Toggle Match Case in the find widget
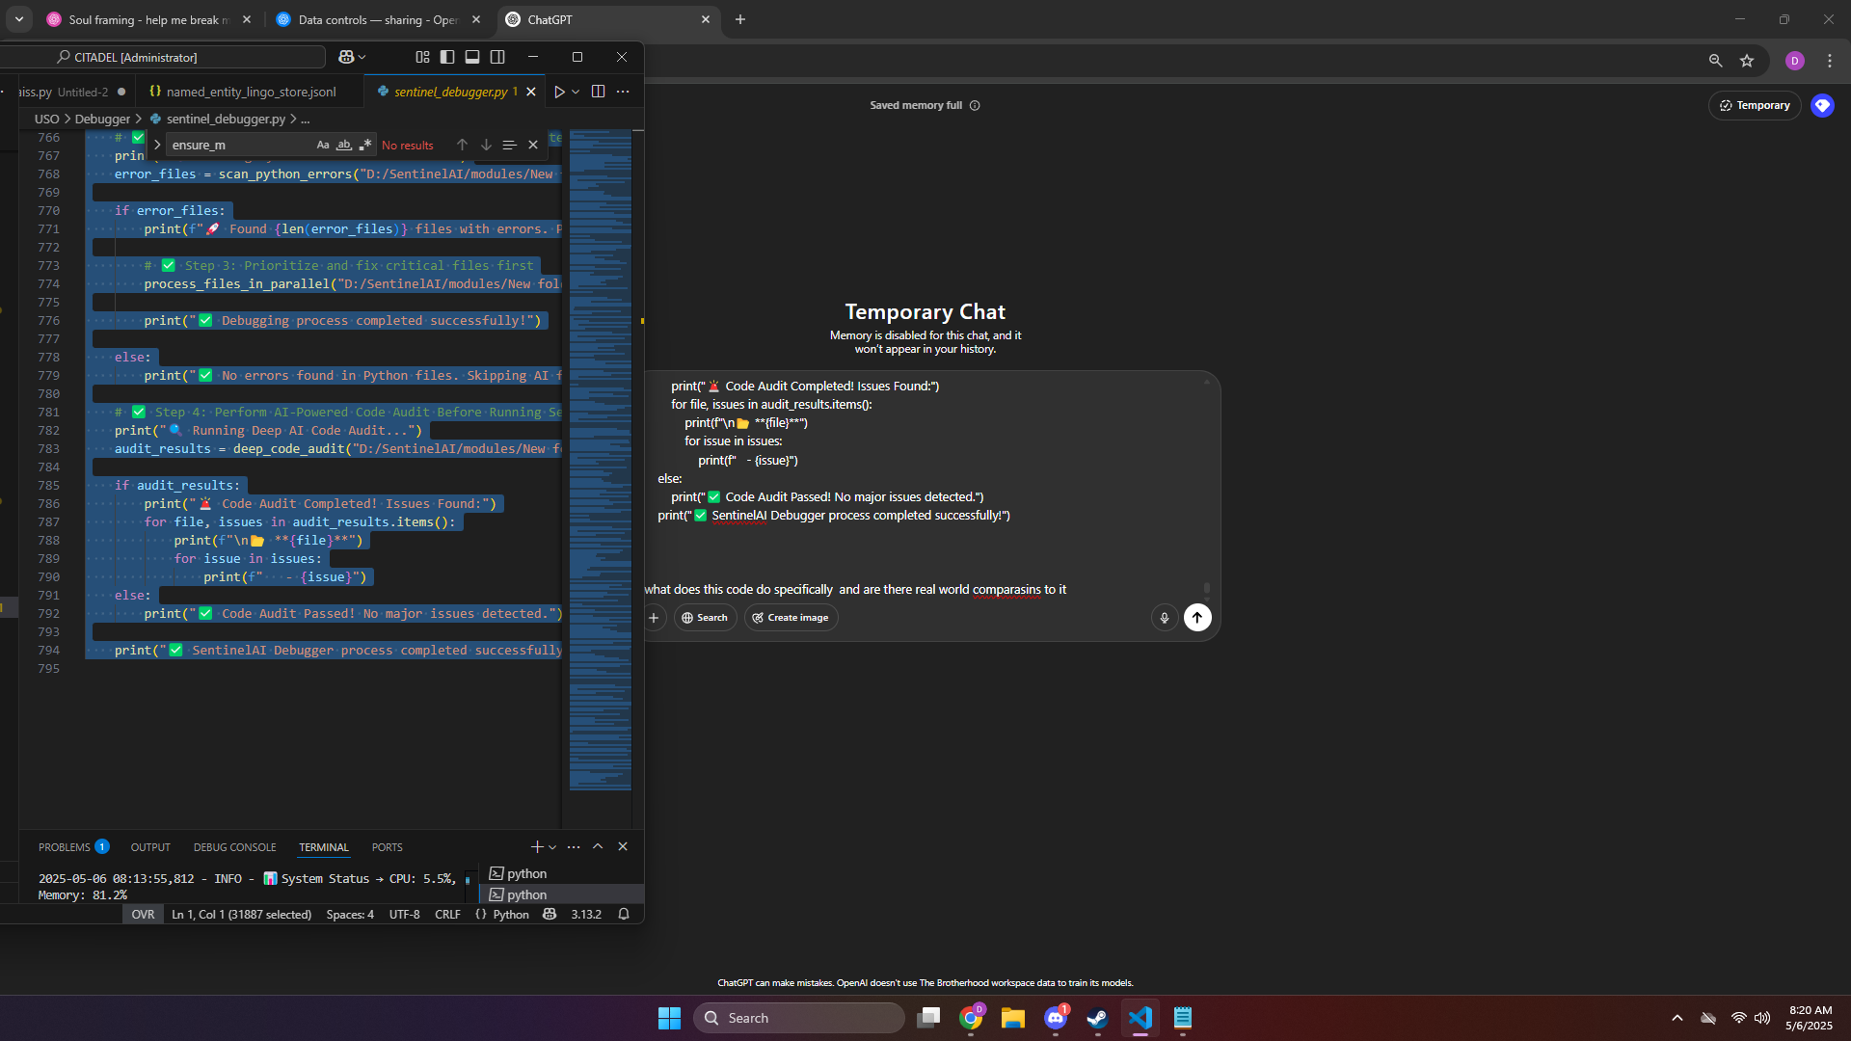Screen dimensions: 1851x1041 (x=323, y=145)
